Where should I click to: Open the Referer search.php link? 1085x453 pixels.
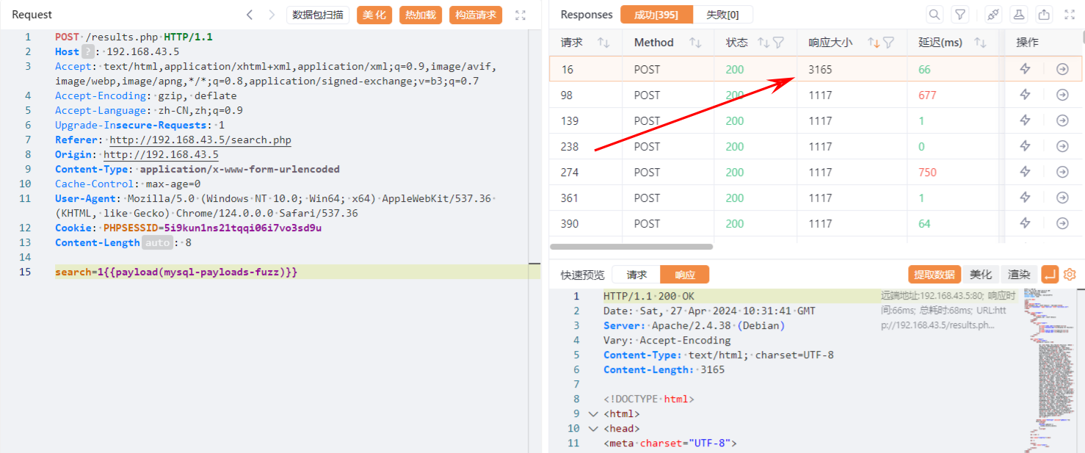click(x=200, y=139)
